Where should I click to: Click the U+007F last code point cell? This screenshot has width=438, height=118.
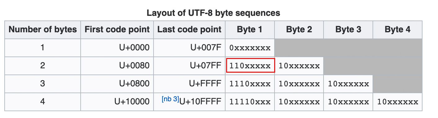click(x=190, y=48)
